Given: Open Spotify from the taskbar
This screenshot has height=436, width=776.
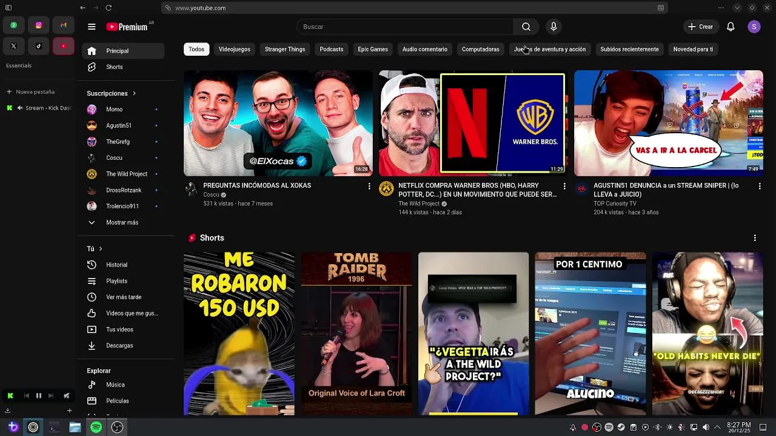Looking at the screenshot, I should (x=96, y=428).
